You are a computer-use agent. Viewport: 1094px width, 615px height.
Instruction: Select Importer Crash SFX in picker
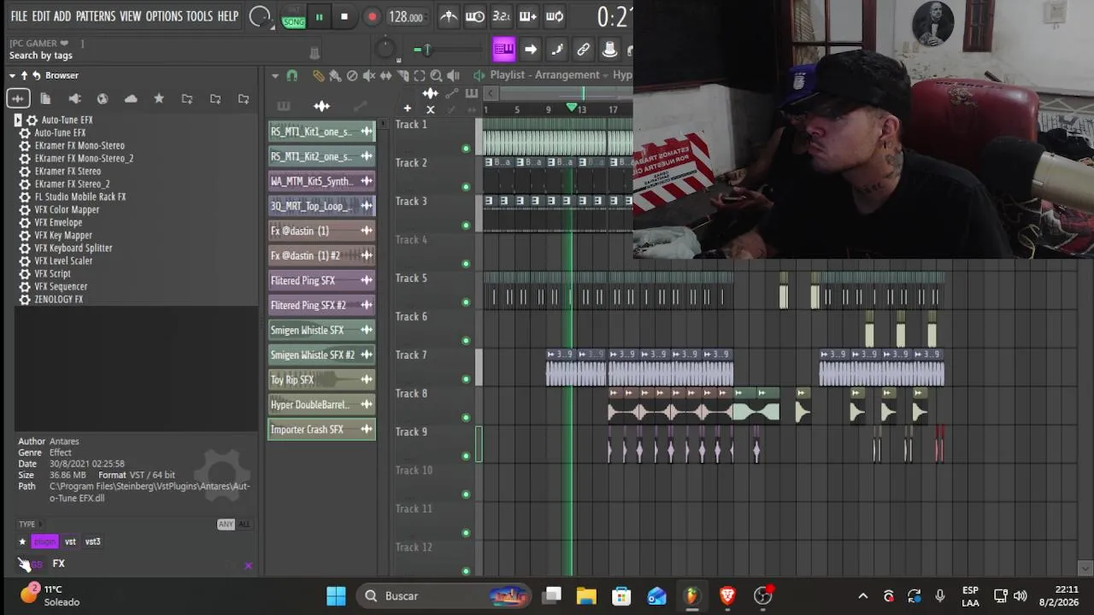(x=321, y=430)
